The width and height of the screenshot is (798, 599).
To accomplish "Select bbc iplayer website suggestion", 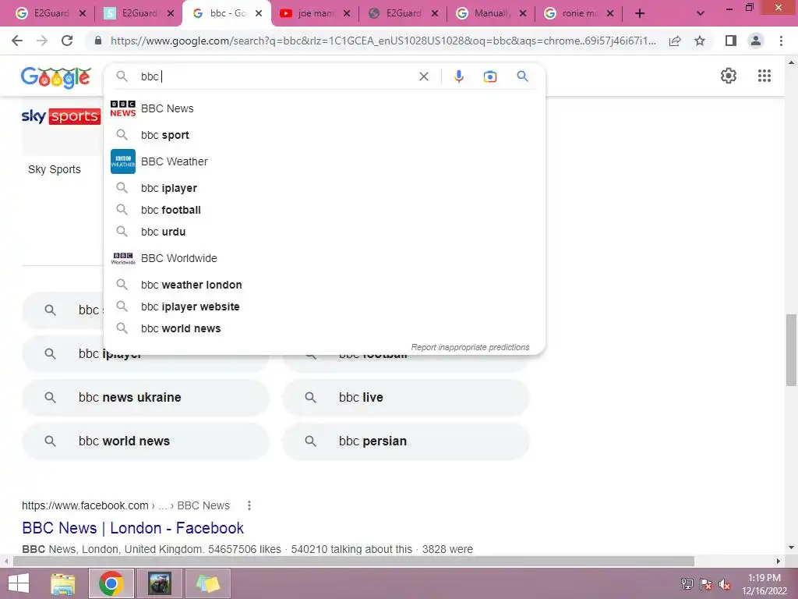I will tap(324, 307).
